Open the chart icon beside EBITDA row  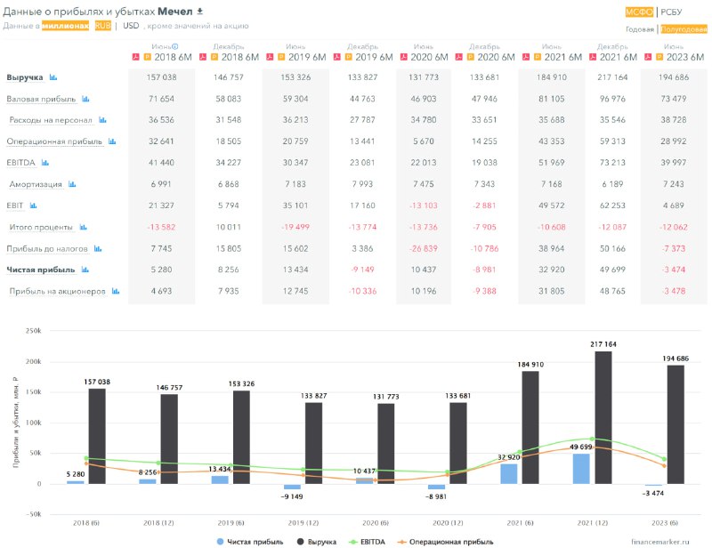tap(45, 163)
